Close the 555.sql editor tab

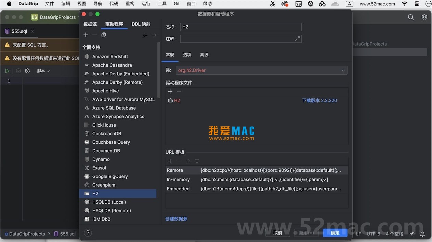pyautogui.click(x=32, y=31)
